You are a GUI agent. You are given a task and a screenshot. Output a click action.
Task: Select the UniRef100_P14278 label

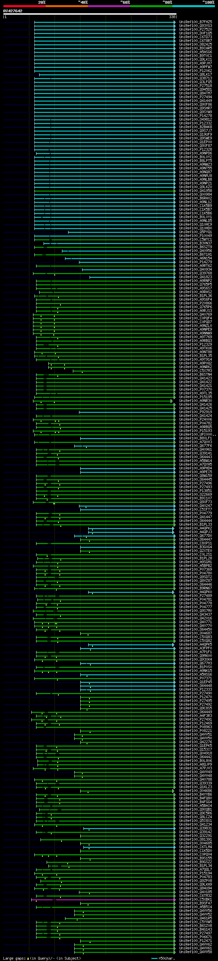(x=196, y=116)
